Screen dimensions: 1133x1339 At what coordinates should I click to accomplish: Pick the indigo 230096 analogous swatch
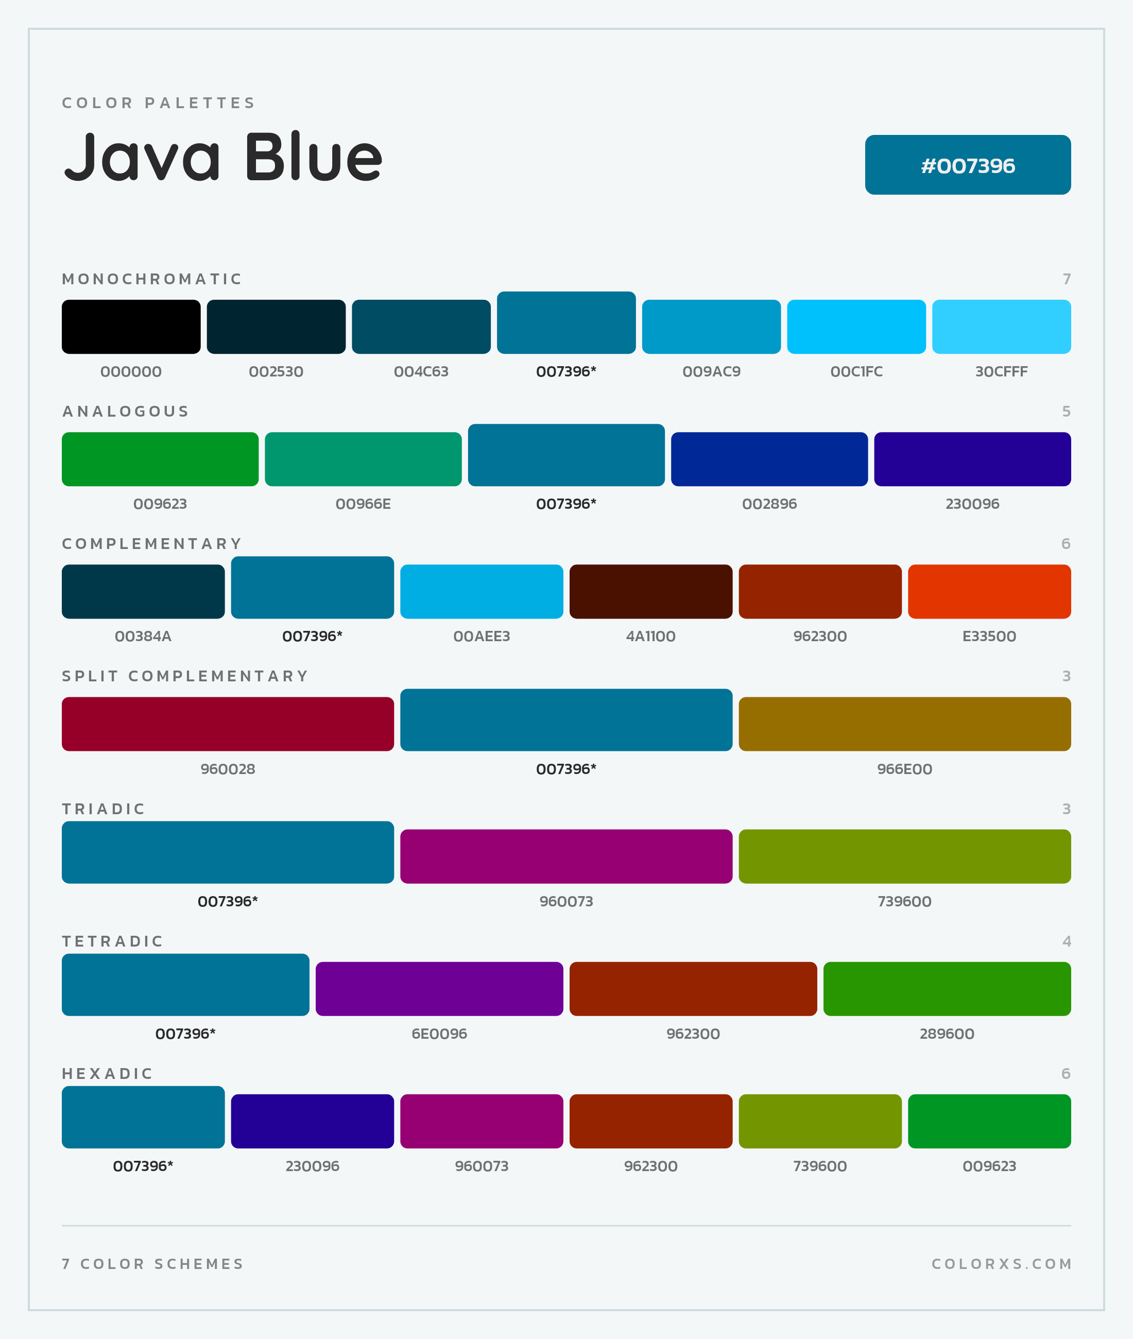click(x=972, y=459)
